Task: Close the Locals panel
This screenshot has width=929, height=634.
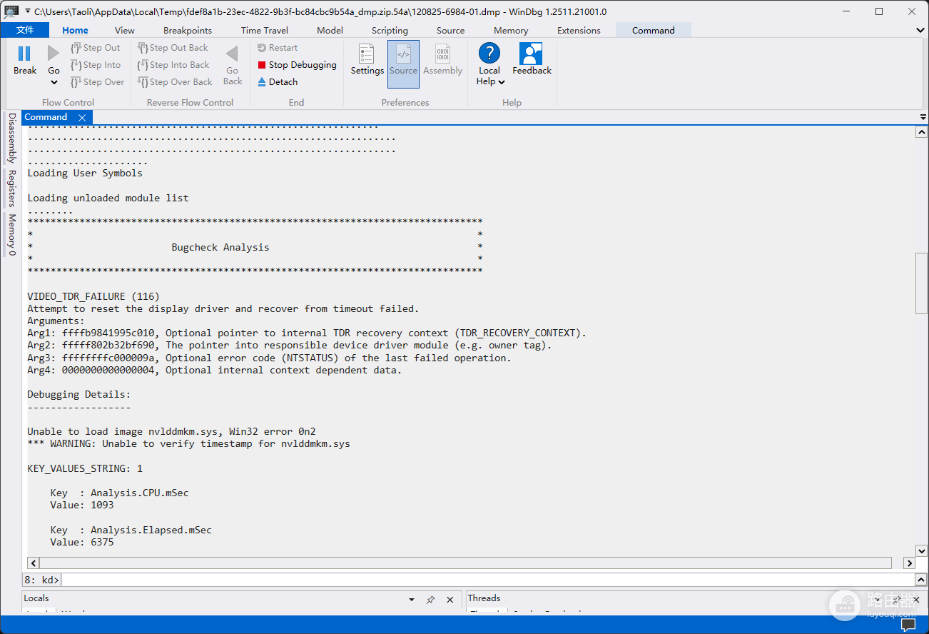Action: [x=450, y=600]
